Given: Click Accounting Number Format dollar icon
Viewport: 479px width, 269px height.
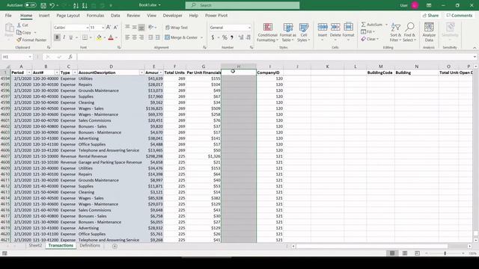Looking at the screenshot, I should point(213,37).
